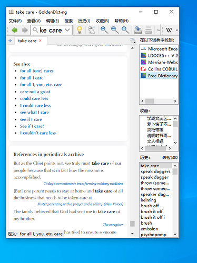
Task: Open link 'for all (one) cares'
Action: [x=37, y=71]
